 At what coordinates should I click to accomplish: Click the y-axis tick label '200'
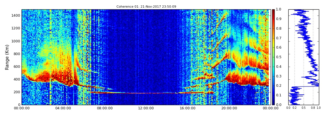tap(17, 92)
